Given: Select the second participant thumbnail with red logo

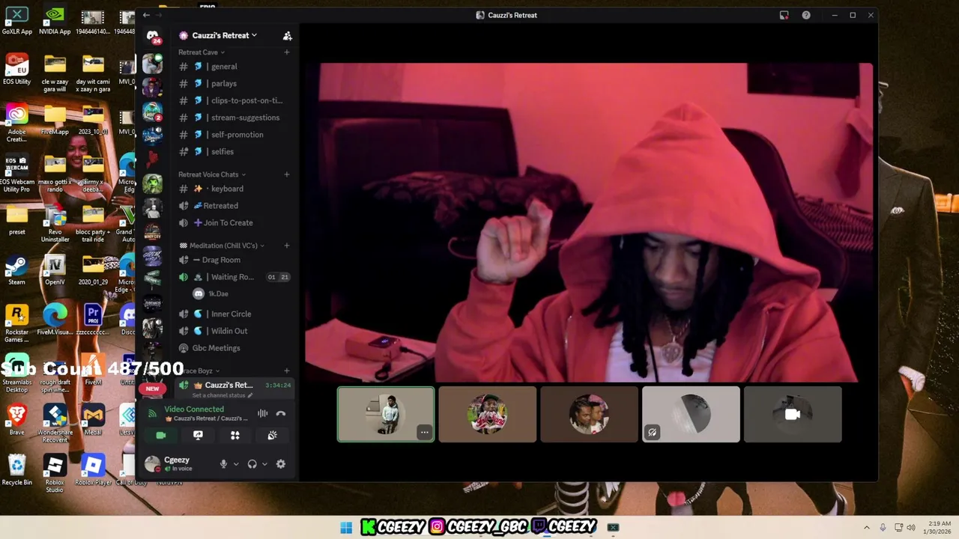Looking at the screenshot, I should [x=488, y=414].
